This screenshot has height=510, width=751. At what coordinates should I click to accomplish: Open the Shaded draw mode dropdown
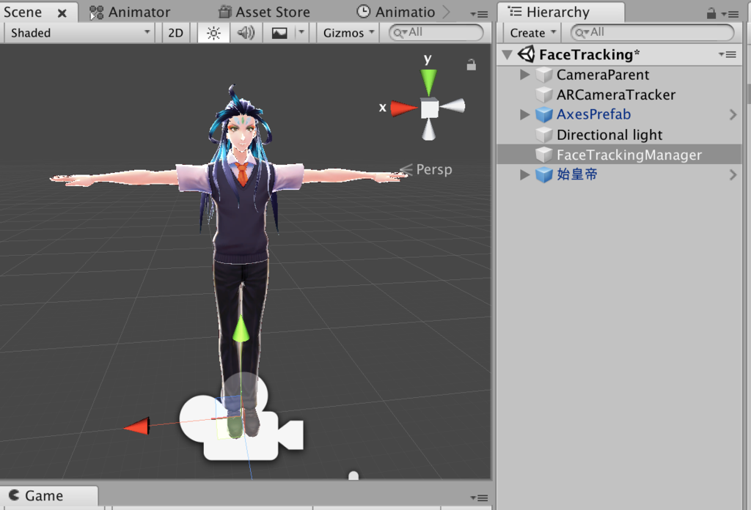click(79, 33)
